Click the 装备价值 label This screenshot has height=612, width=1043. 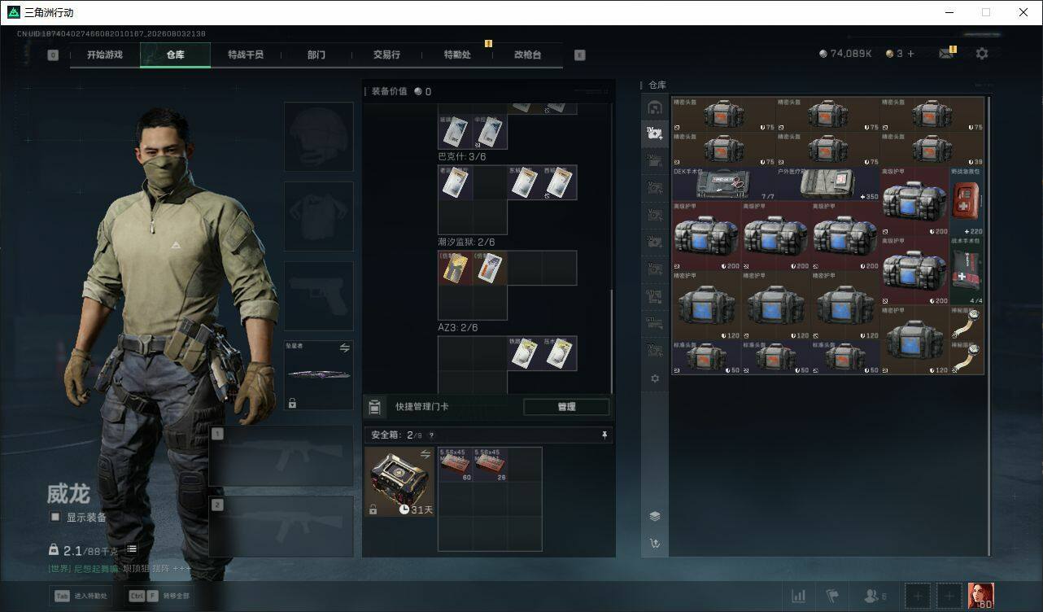pos(389,91)
